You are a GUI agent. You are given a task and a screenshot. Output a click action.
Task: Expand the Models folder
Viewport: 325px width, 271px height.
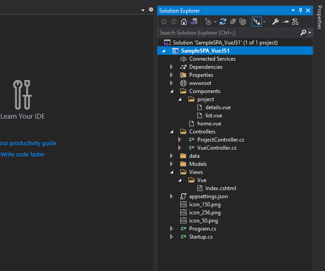click(x=171, y=164)
